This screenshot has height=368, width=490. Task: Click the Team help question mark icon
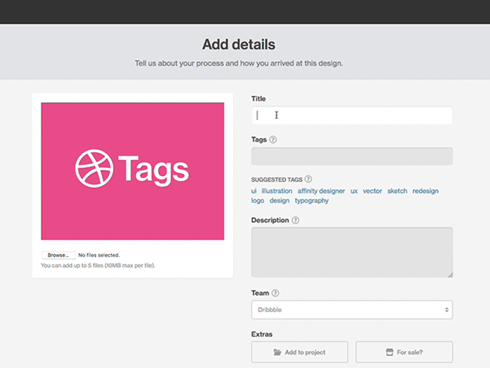(275, 293)
